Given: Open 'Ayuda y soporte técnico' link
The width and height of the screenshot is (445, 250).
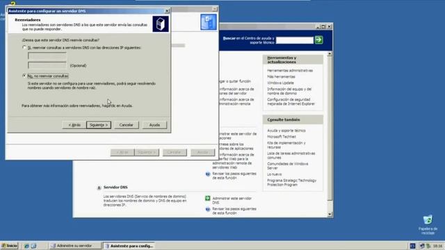Looking at the screenshot, I should tap(286, 131).
